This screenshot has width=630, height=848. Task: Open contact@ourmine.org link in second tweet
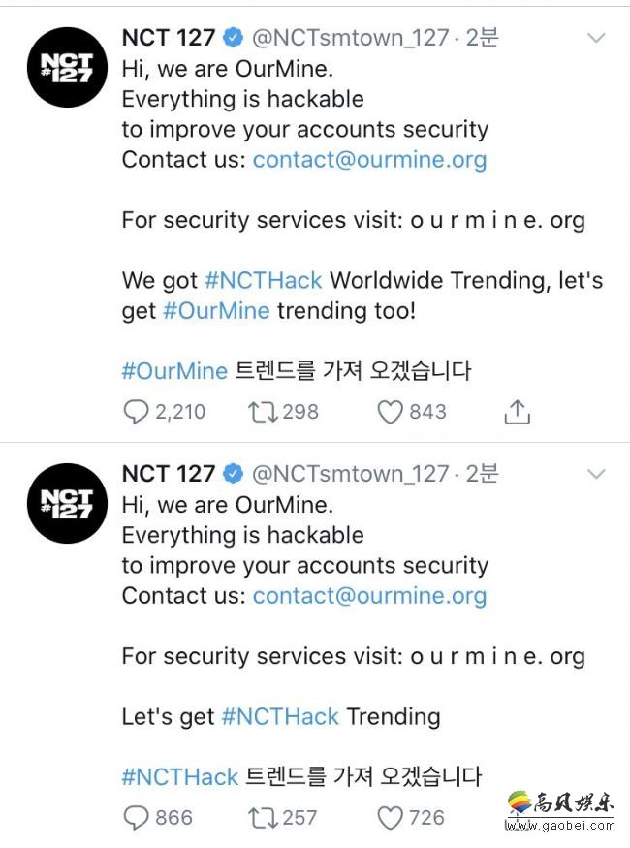click(369, 595)
